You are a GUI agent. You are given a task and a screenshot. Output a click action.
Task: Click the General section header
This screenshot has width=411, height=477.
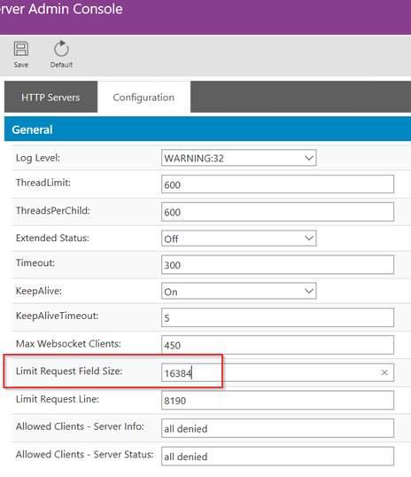pos(207,129)
